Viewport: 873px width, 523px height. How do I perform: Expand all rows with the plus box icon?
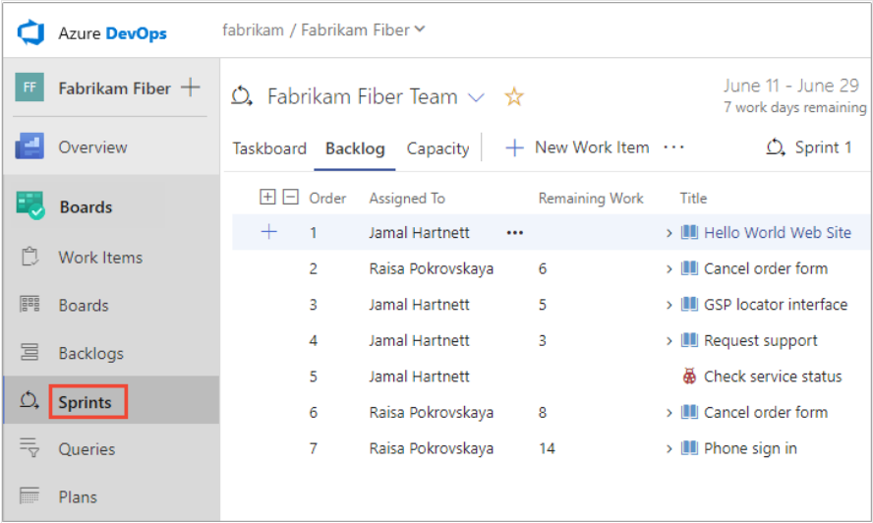[x=267, y=198]
